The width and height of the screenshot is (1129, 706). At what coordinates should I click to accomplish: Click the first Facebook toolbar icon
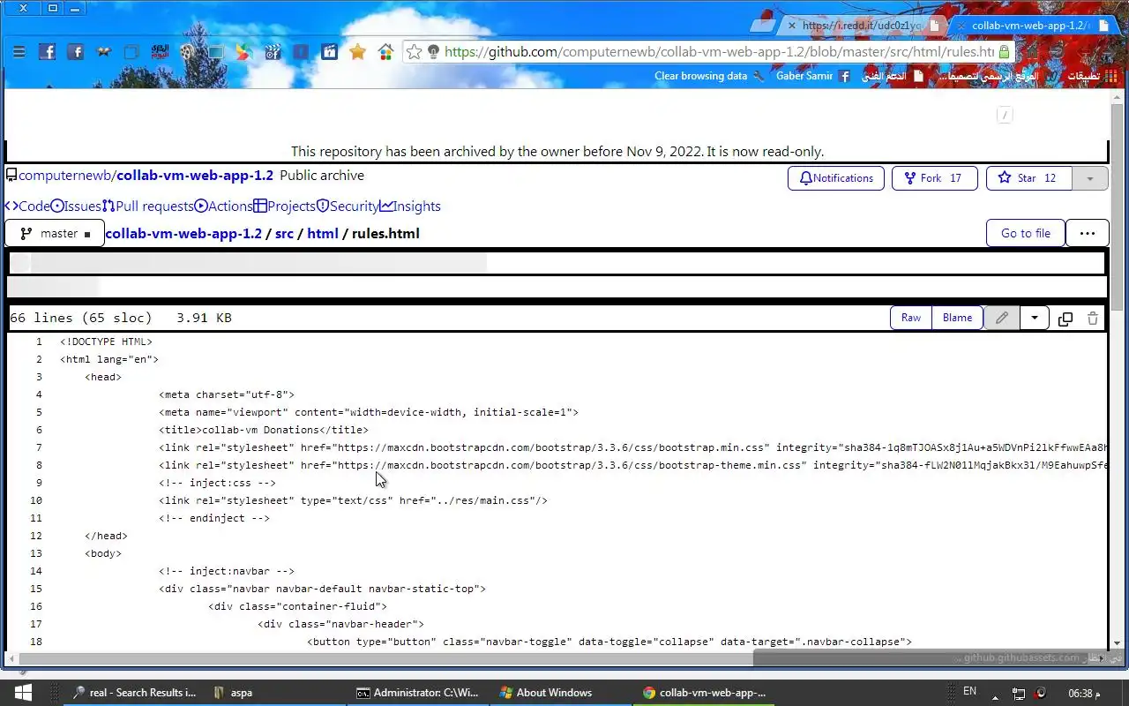47,52
